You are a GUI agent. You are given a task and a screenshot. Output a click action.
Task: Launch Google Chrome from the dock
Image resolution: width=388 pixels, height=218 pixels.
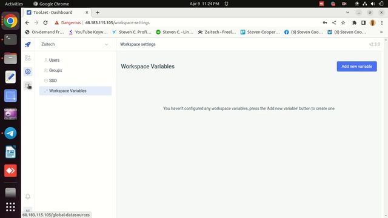(x=10, y=21)
